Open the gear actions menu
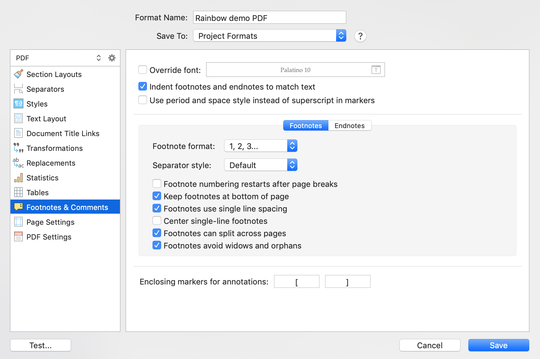540x359 pixels. coord(112,58)
